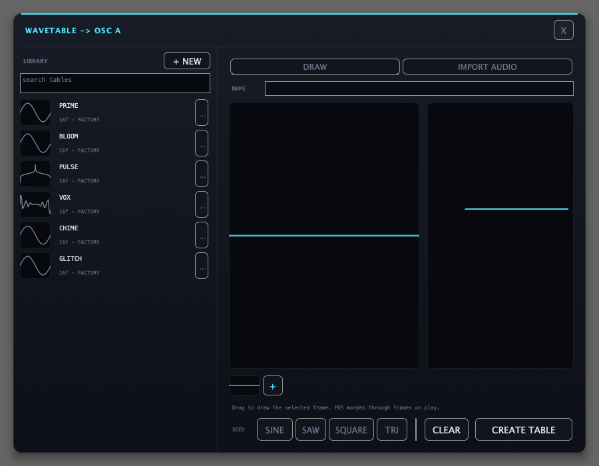
Task: Select the first frame thumbnail
Action: [244, 385]
